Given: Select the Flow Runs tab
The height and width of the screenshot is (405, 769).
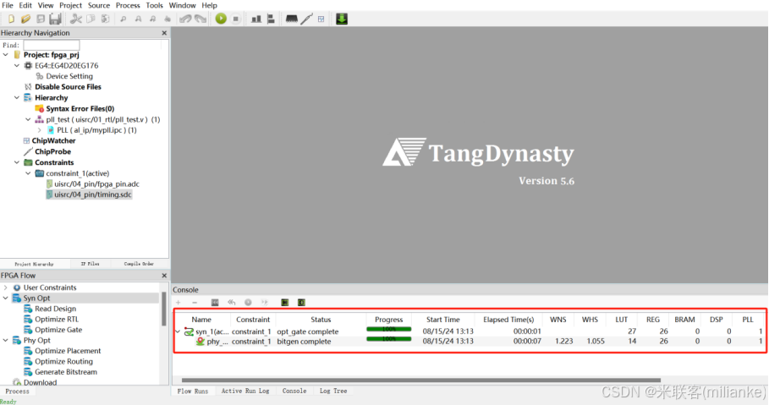Looking at the screenshot, I should coord(193,391).
